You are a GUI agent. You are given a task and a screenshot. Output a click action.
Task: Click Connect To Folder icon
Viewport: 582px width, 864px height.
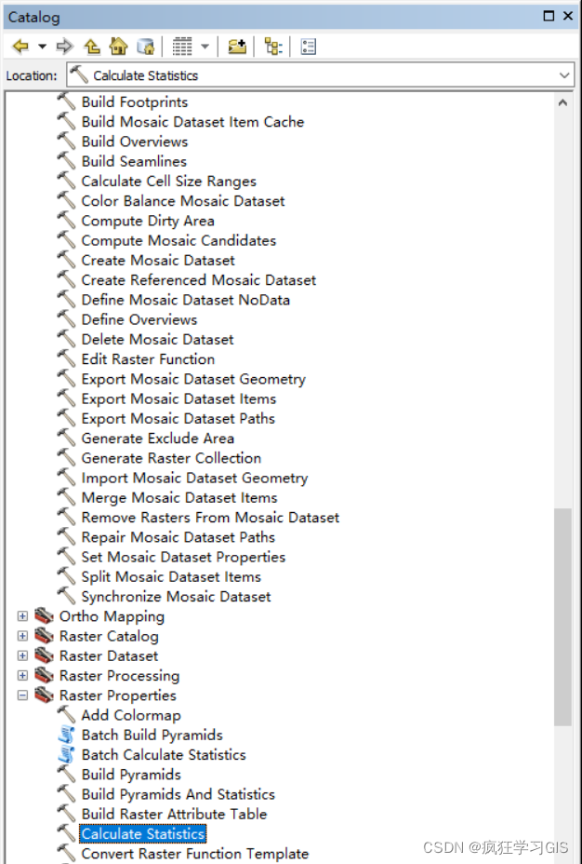[237, 47]
